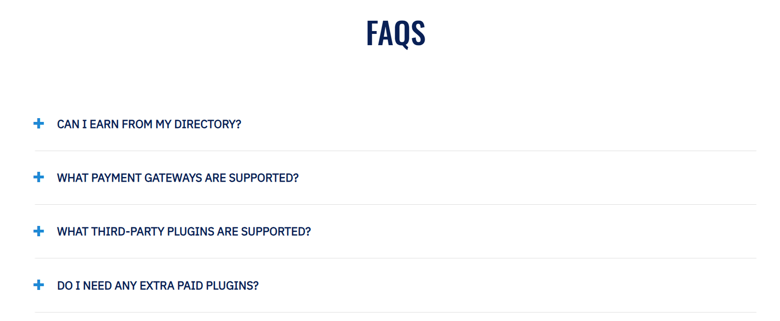The image size is (780, 321).
Task: Open 'What third-party plugins are supported?' accordion
Action: point(184,232)
